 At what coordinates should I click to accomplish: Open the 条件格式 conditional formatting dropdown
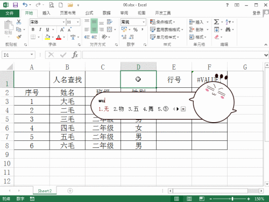pos(162,22)
